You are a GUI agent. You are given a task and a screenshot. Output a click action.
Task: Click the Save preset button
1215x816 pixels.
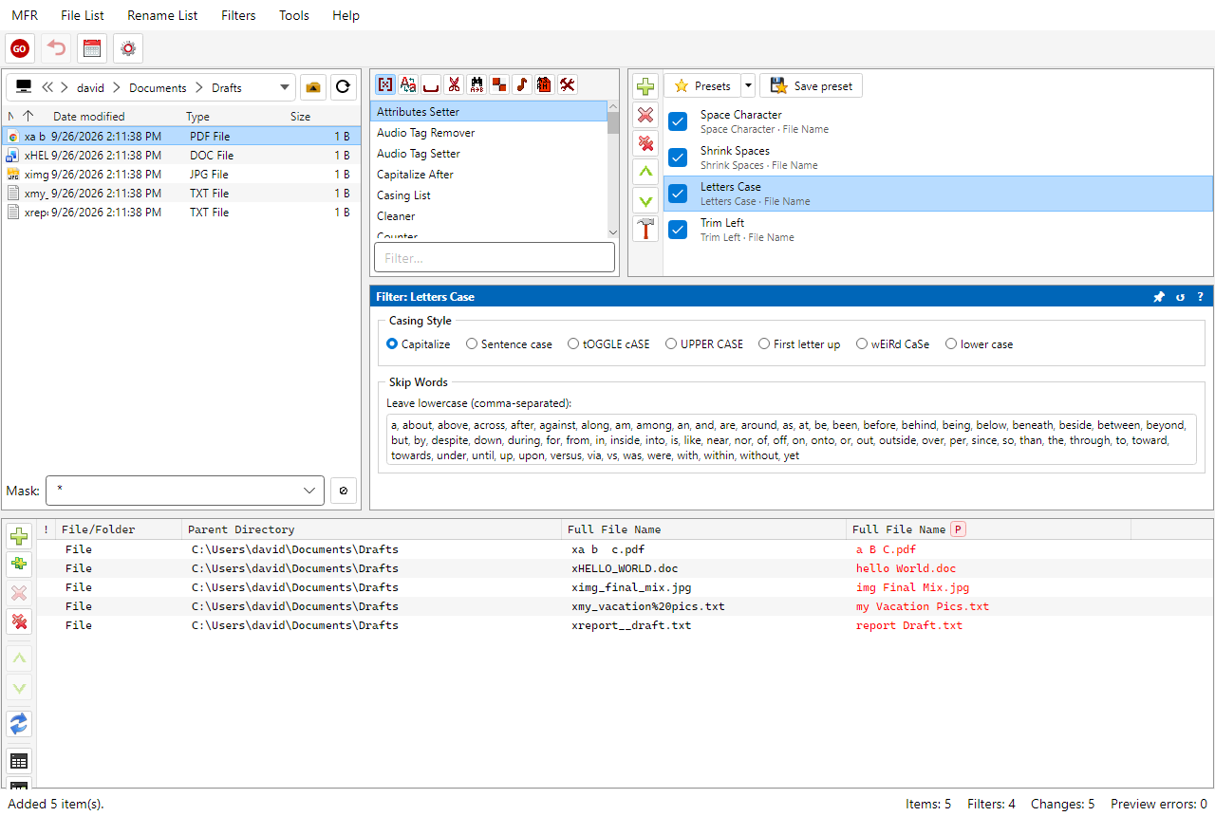812,86
